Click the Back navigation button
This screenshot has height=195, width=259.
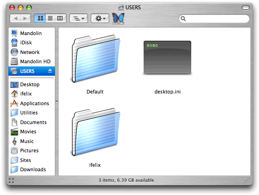coord(15,18)
